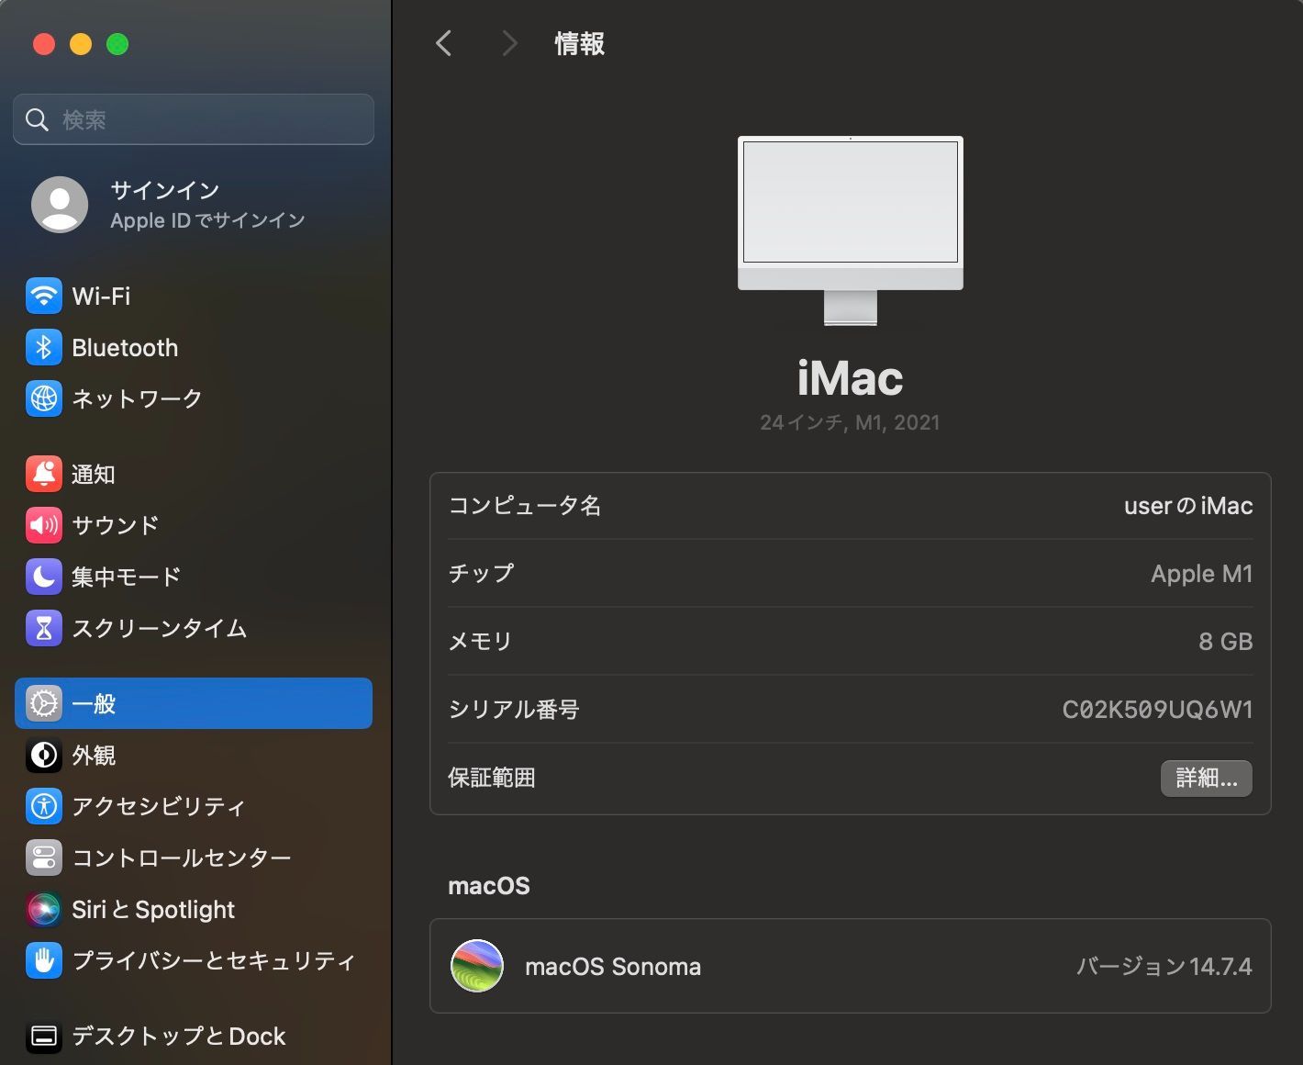The height and width of the screenshot is (1065, 1303).
Task: Click the iMac illustration image
Action: coord(851,230)
